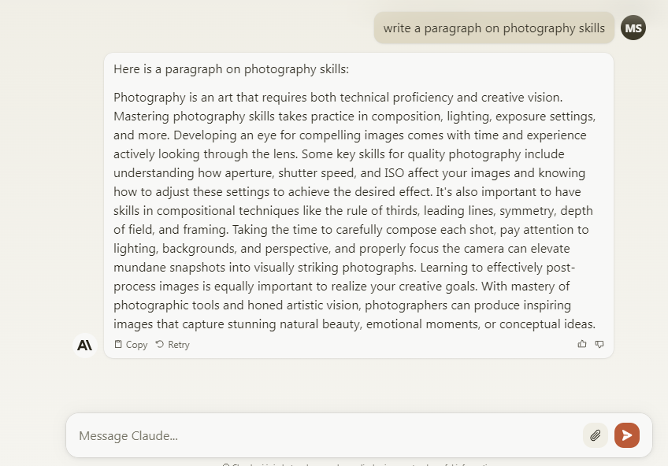Click the user prompt message bubble

pyautogui.click(x=494, y=28)
